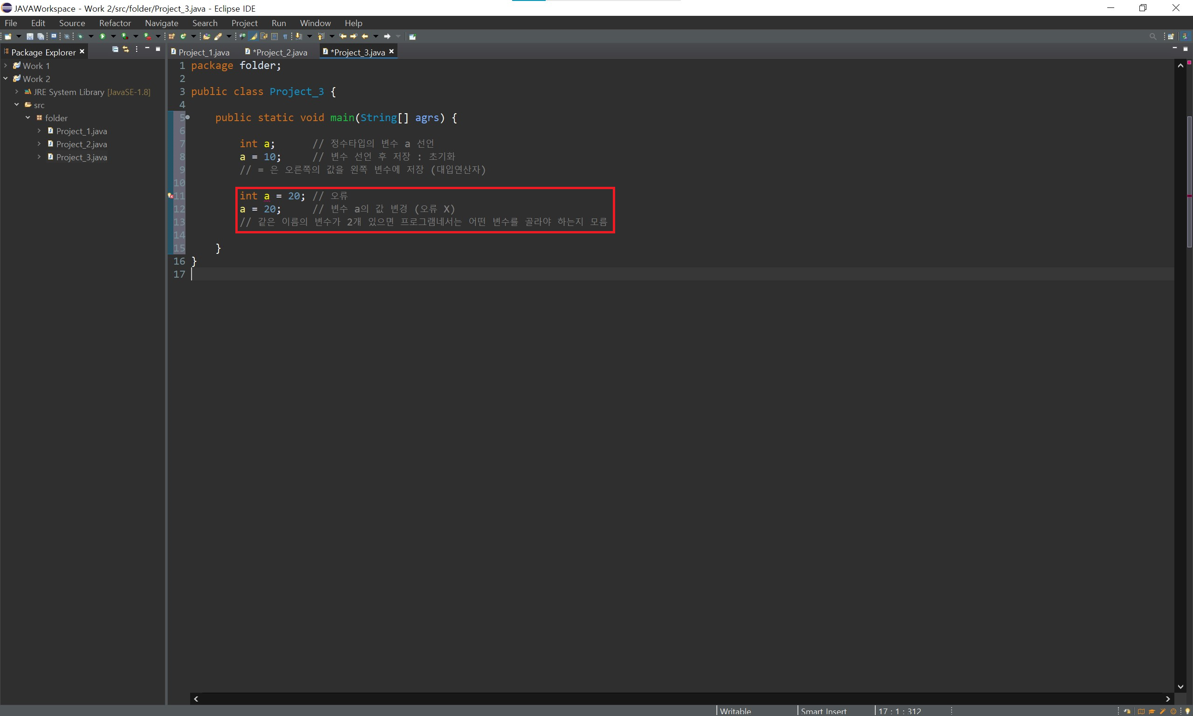Screen dimensions: 1193x716
Task: Click the Back navigation arrow
Action: click(x=365, y=36)
